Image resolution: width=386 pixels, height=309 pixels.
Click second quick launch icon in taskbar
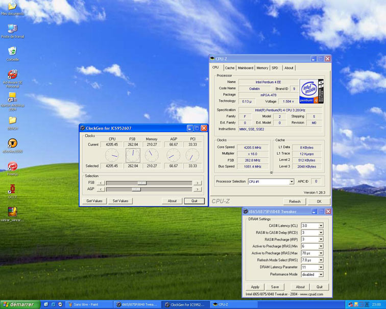[x=53, y=304]
